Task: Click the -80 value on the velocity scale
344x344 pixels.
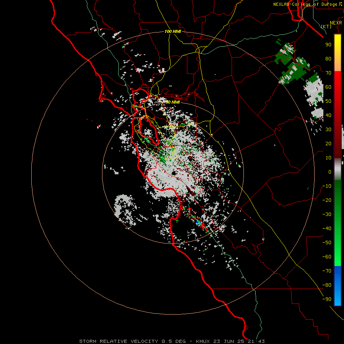Action: pyautogui.click(x=327, y=285)
